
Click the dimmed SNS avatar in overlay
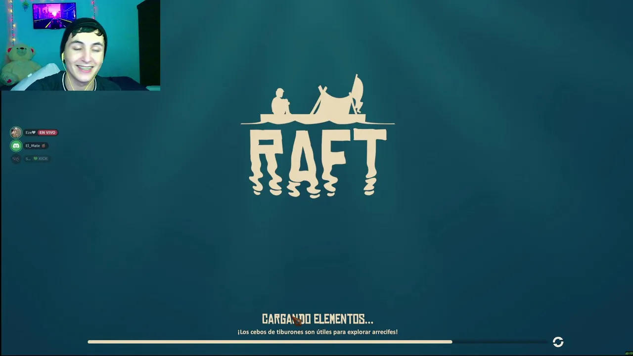[x=16, y=158]
